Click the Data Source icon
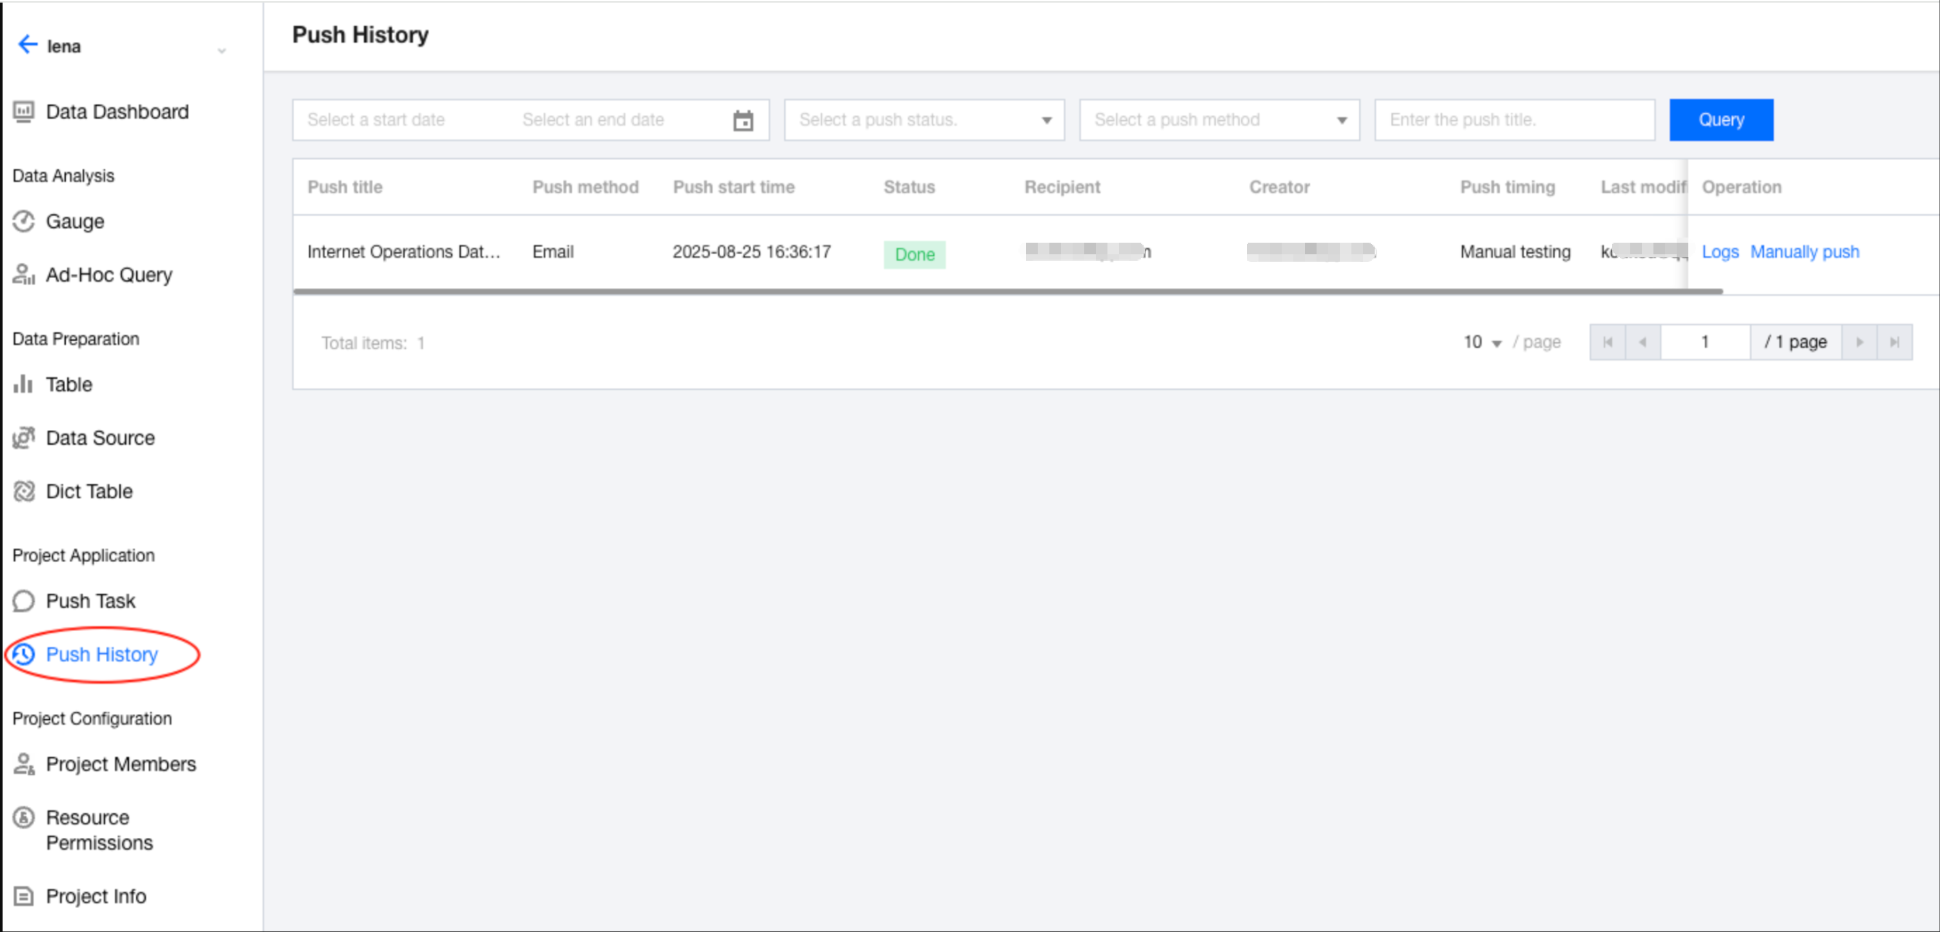This screenshot has height=932, width=1940. click(23, 438)
